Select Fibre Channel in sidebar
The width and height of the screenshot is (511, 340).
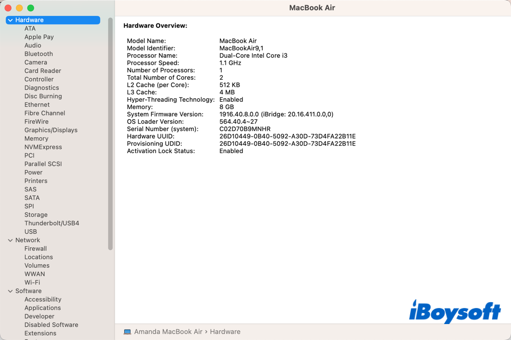click(44, 113)
